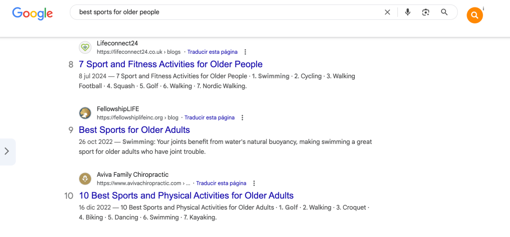Open 'Best Sports for Older Adults' result
The image size is (510, 237).
(x=134, y=130)
